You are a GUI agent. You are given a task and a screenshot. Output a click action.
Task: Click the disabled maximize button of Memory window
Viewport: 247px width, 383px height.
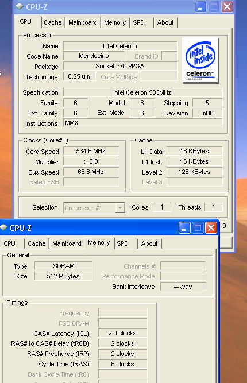(198, 228)
